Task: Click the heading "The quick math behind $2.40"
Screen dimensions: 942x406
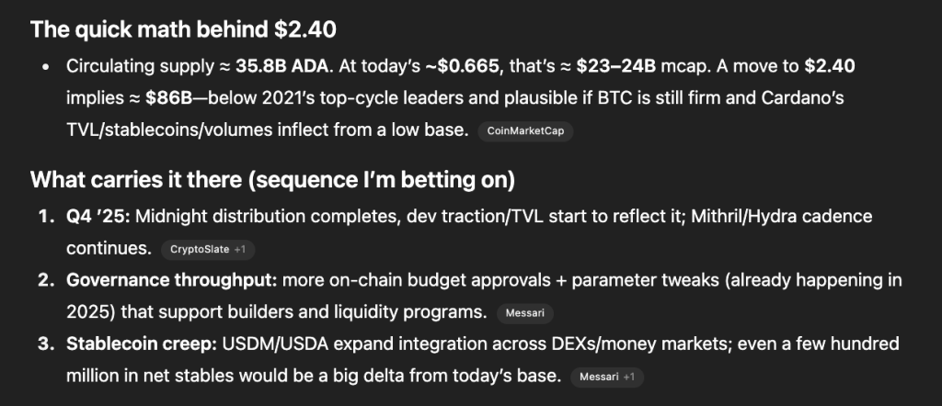Action: (183, 28)
